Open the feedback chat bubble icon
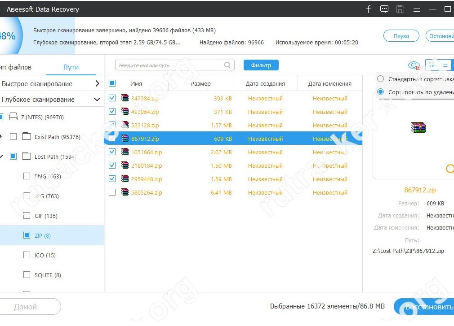This screenshot has height=326, width=454. point(384,9)
